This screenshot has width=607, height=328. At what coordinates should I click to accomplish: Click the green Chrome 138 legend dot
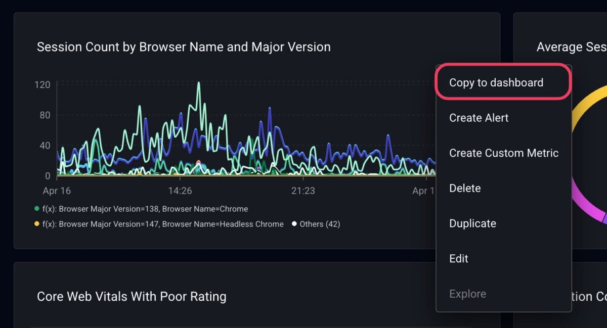(36, 209)
